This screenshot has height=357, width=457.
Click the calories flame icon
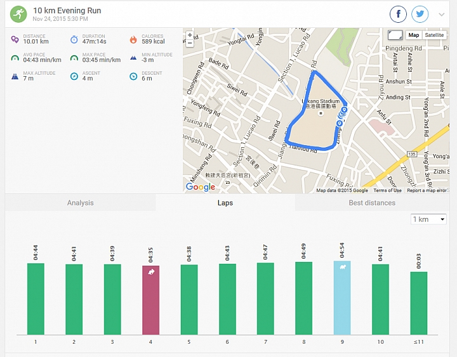click(133, 39)
